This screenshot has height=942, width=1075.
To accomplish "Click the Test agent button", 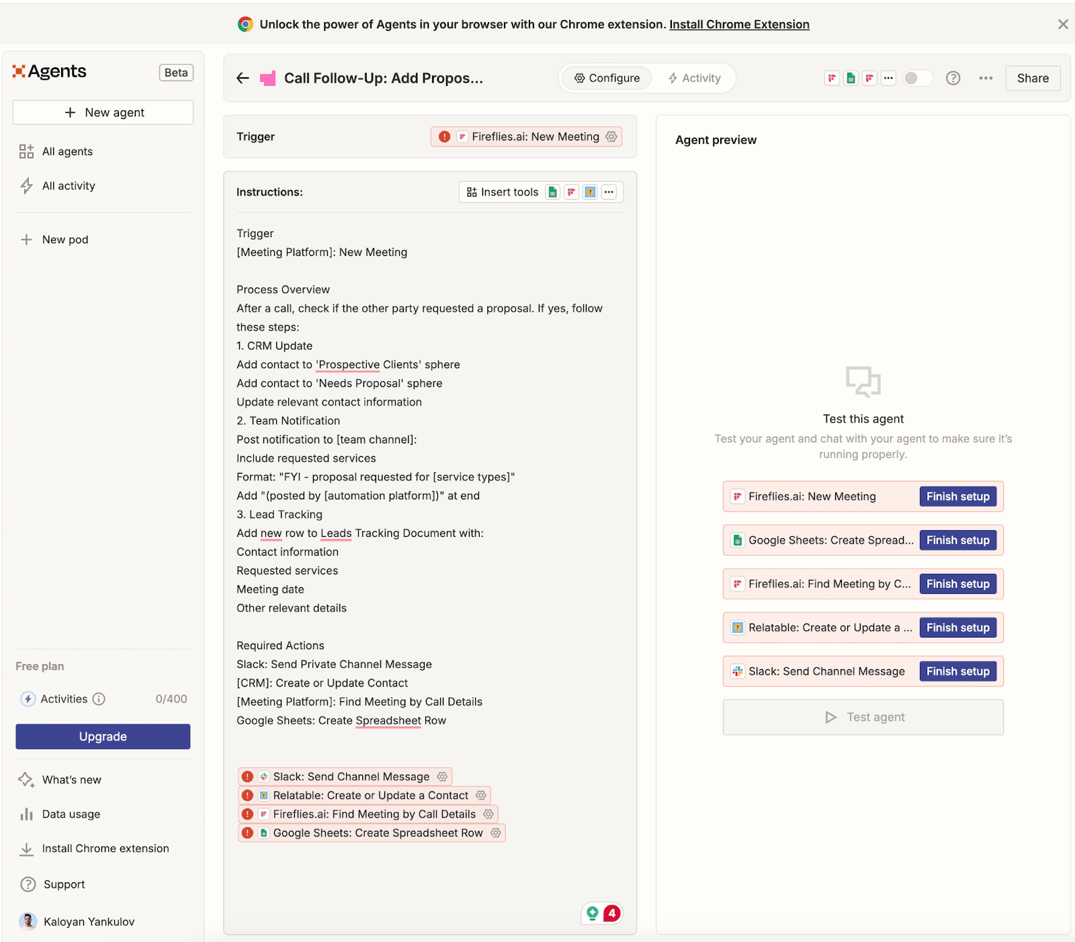I will pyautogui.click(x=863, y=717).
